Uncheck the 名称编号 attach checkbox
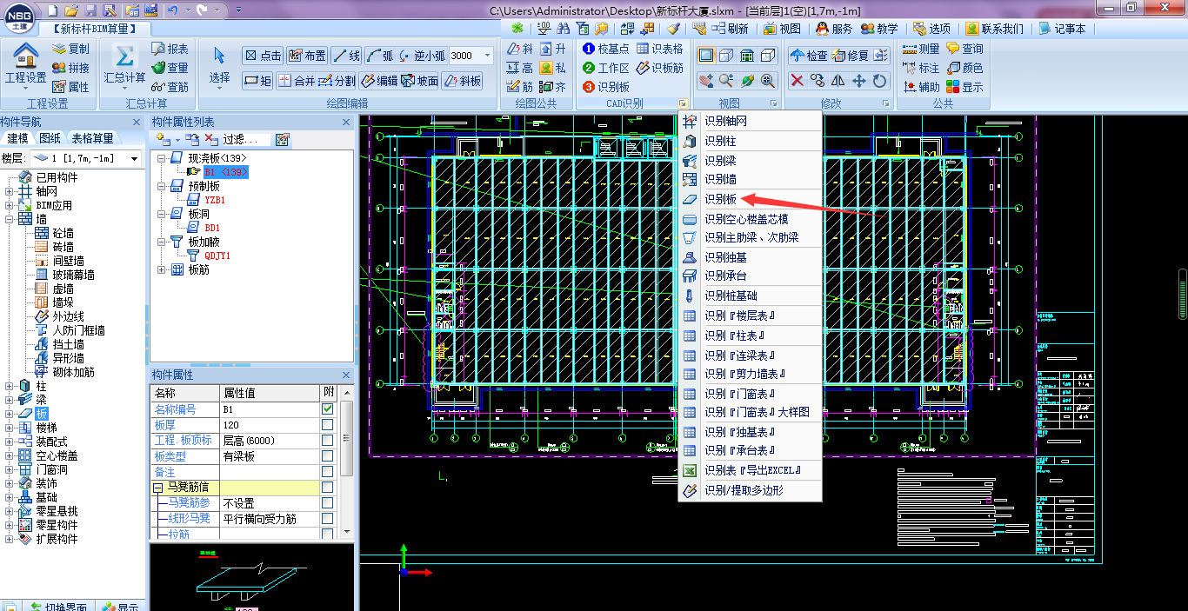The width and height of the screenshot is (1188, 611). click(x=328, y=409)
